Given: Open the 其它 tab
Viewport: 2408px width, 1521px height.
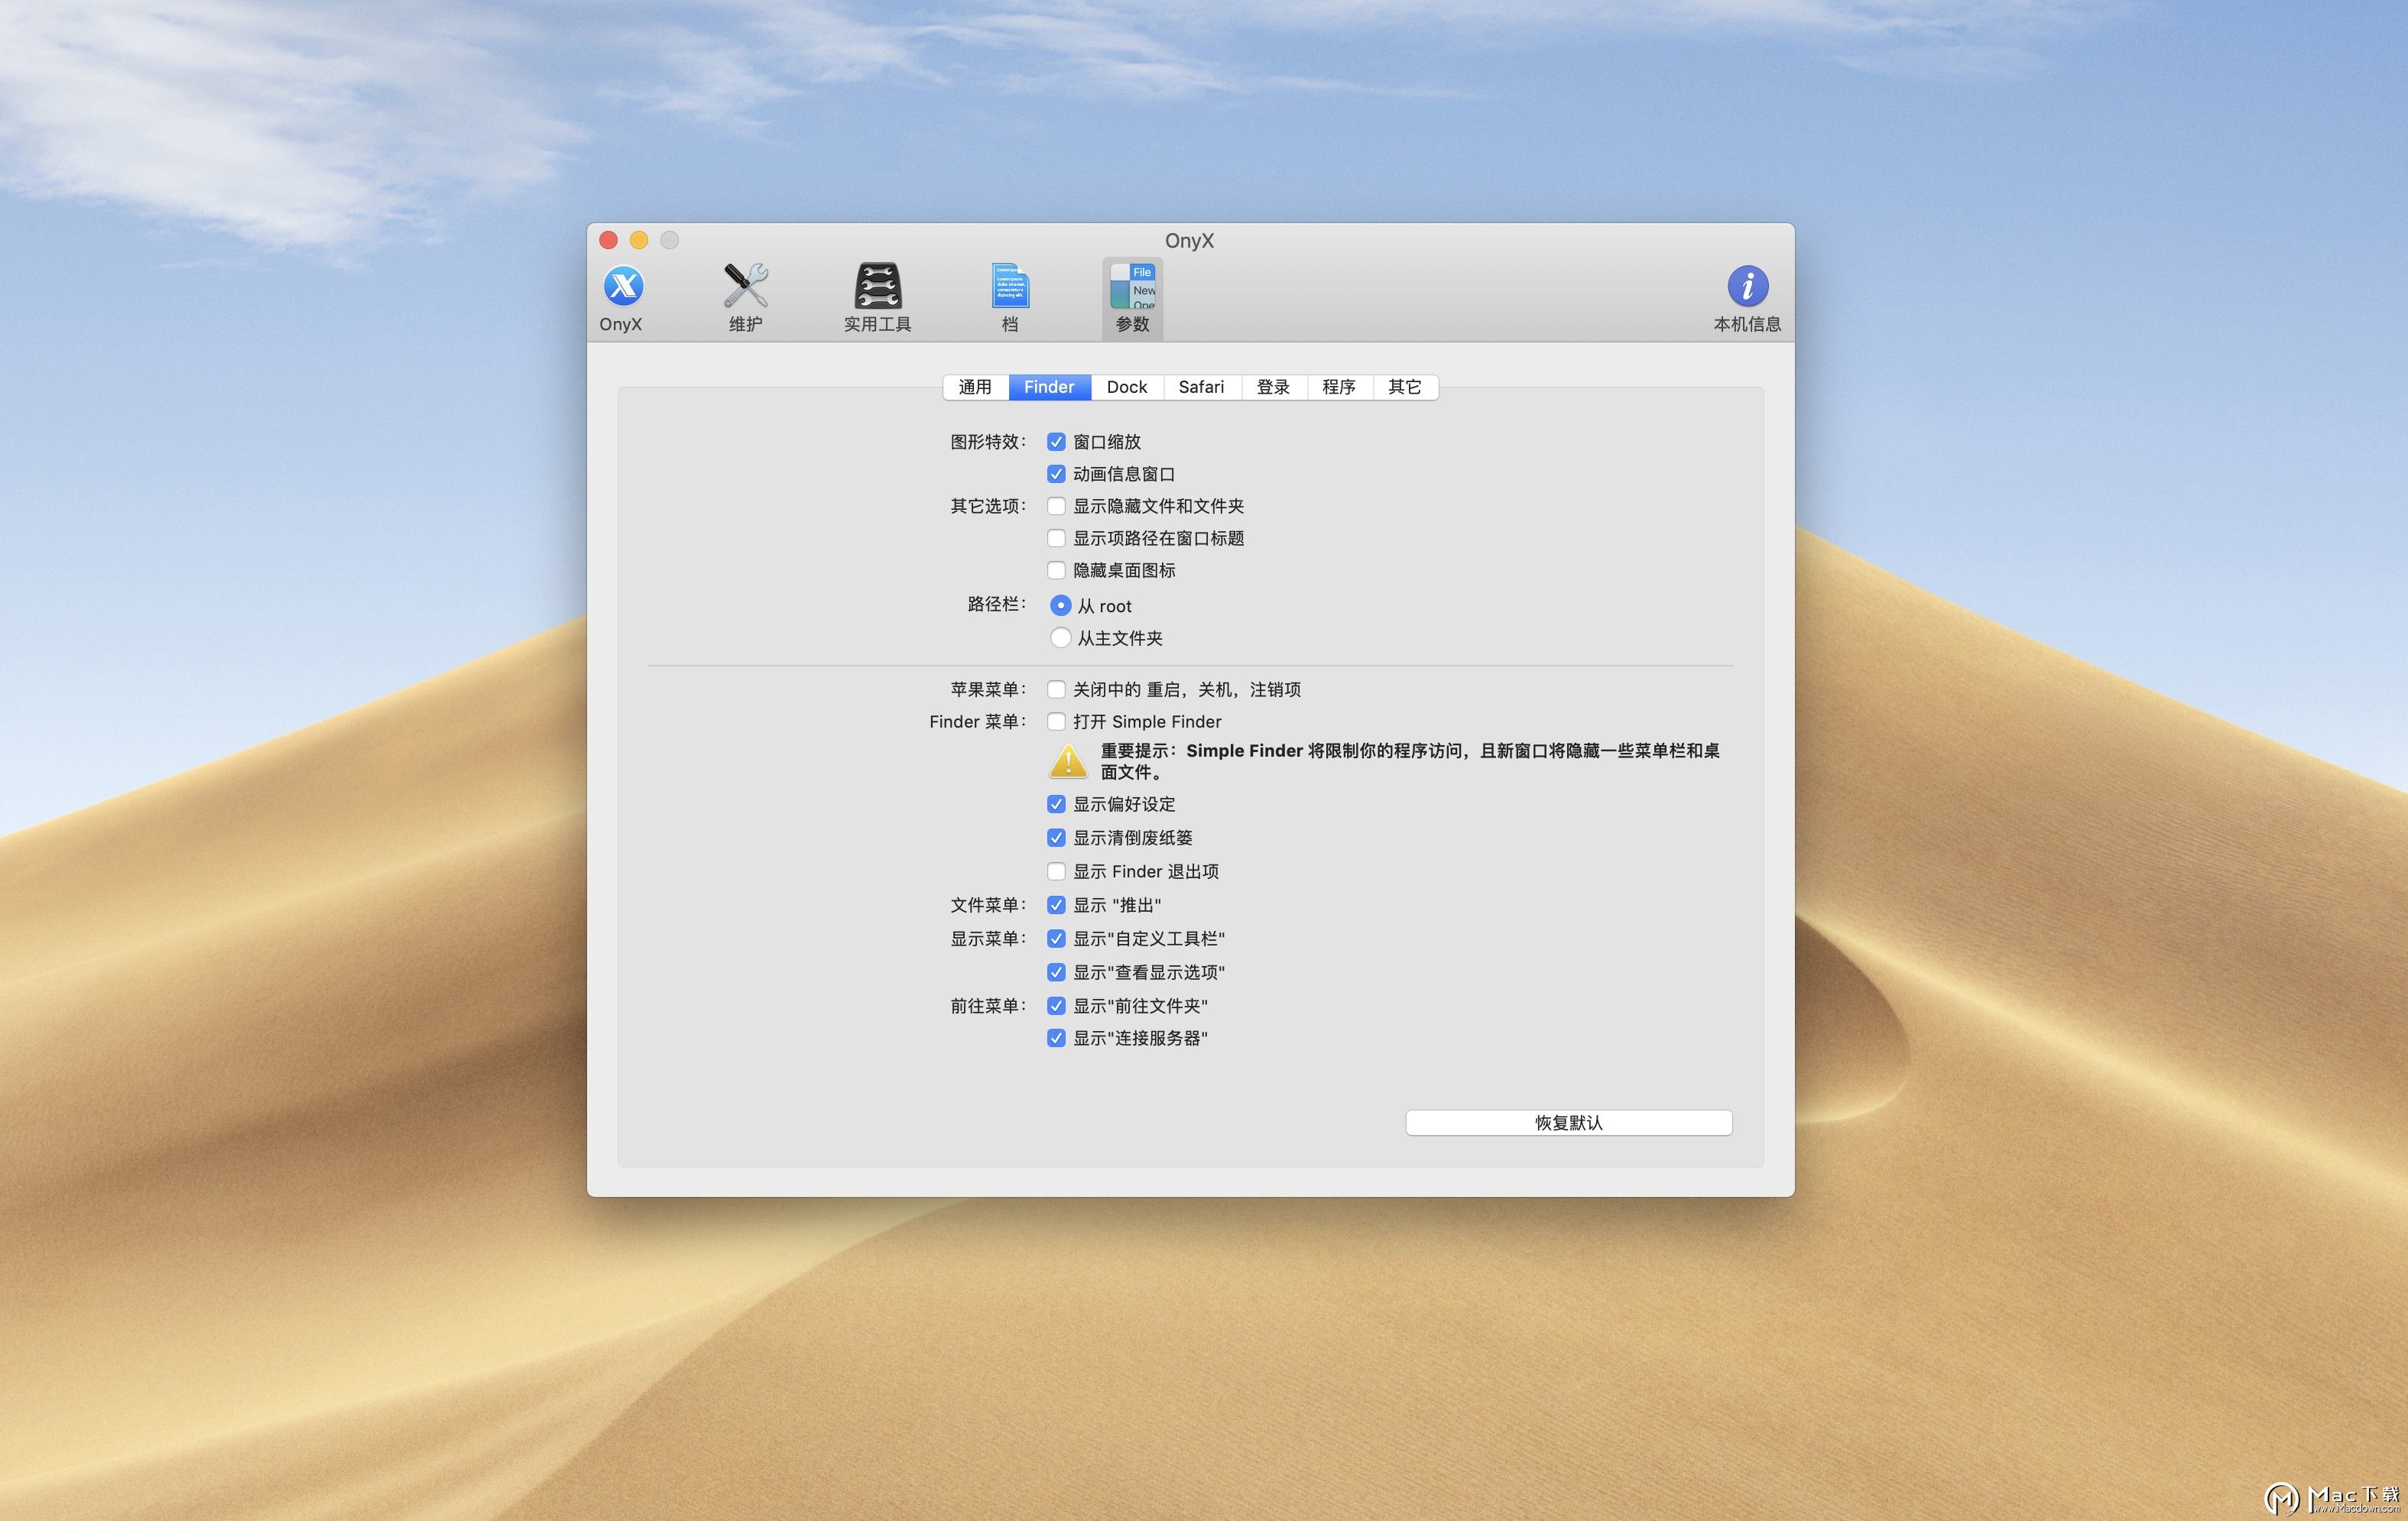Looking at the screenshot, I should pos(1404,387).
